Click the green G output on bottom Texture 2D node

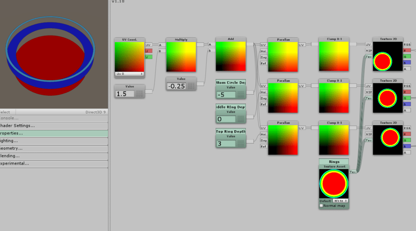[x=407, y=140]
